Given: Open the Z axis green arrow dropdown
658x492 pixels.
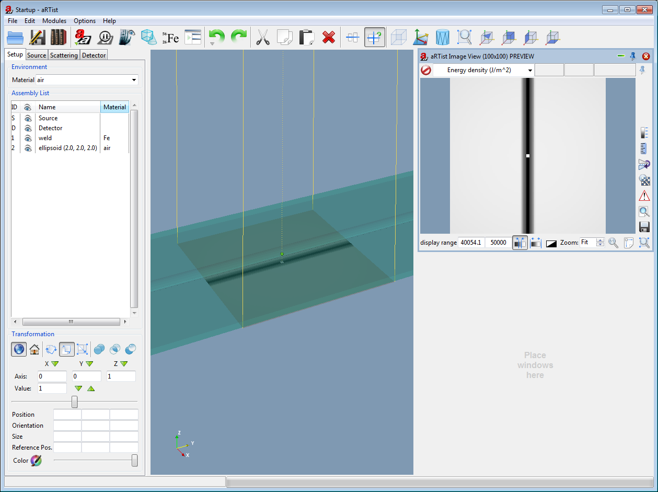Looking at the screenshot, I should coord(124,364).
